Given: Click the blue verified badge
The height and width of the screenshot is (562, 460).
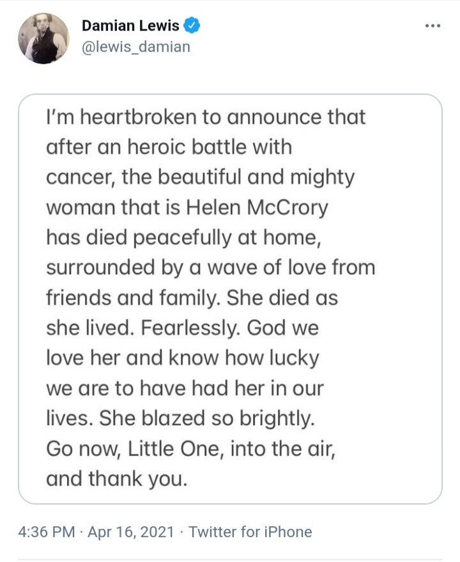Looking at the screenshot, I should 192,26.
